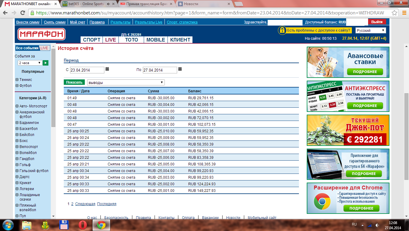Open the ТОТО tab
The width and height of the screenshot is (409, 231).
[131, 40]
